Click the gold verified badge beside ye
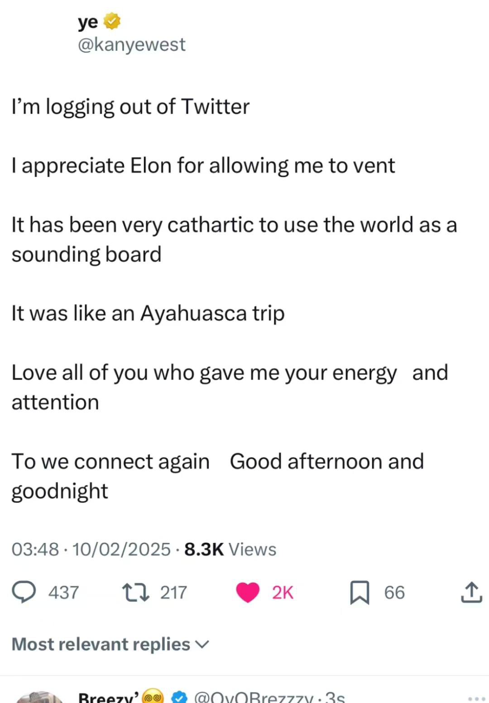Image resolution: width=489 pixels, height=703 pixels. (112, 21)
